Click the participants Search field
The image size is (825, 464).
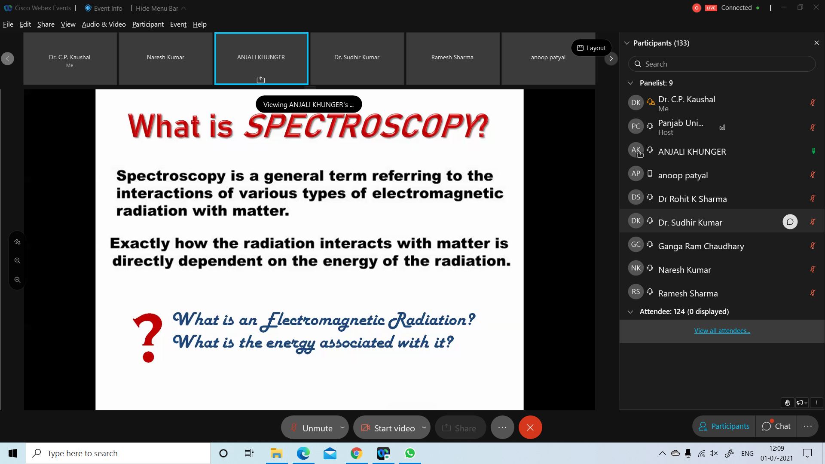(722, 64)
